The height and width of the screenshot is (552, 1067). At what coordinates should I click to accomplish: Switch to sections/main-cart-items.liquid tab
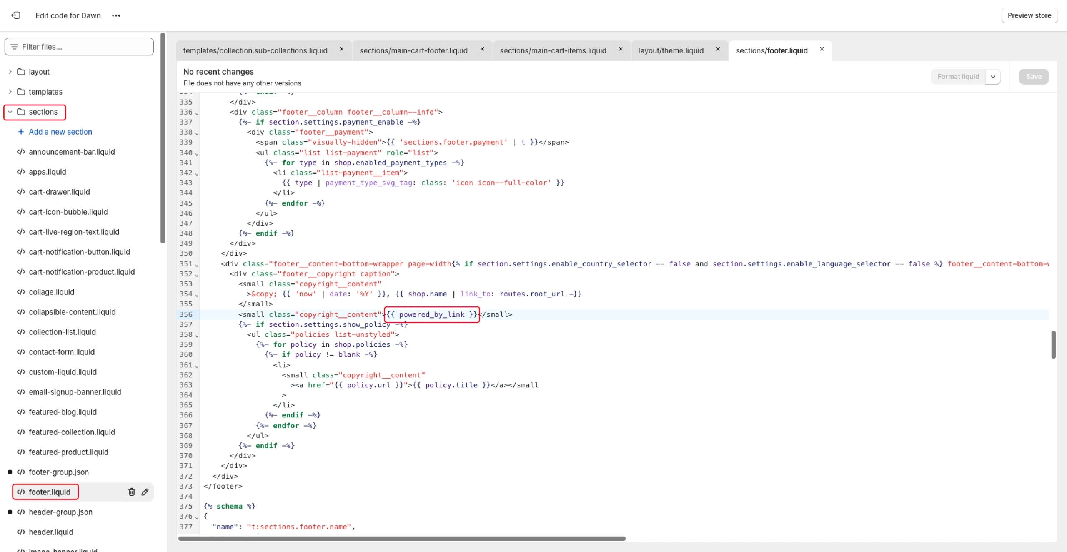pos(553,50)
